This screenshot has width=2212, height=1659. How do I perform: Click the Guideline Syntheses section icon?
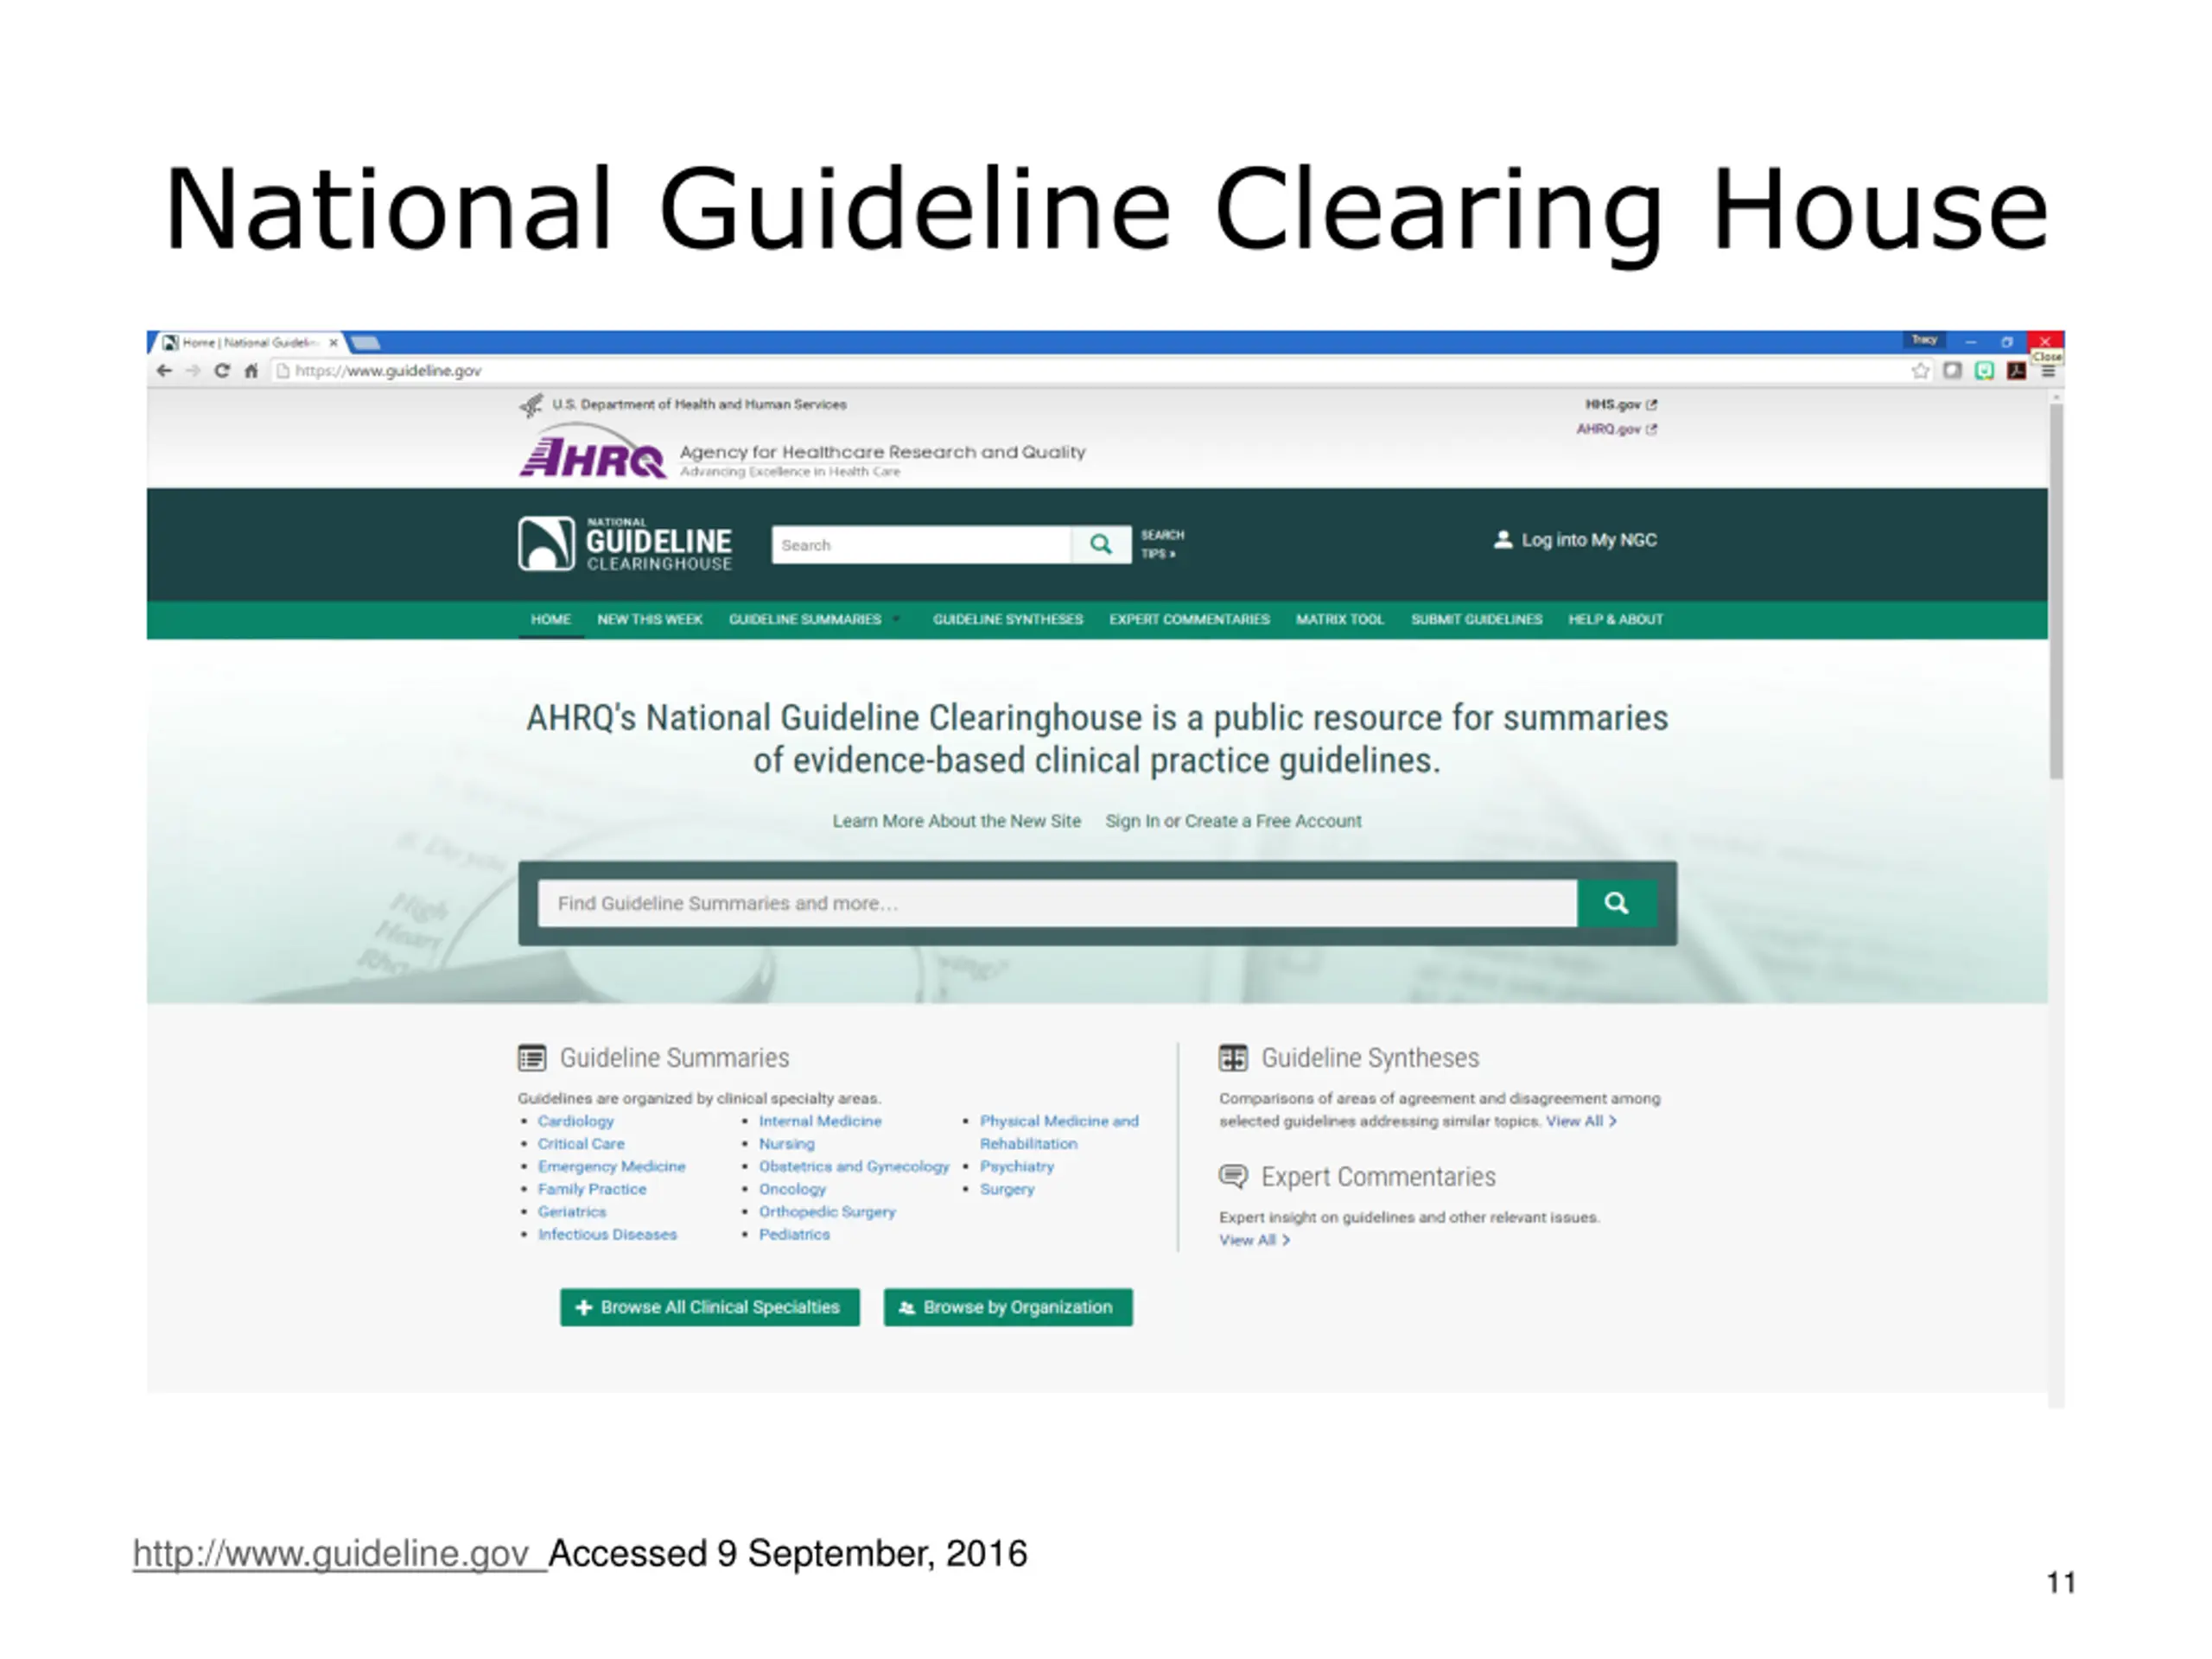click(1233, 1057)
